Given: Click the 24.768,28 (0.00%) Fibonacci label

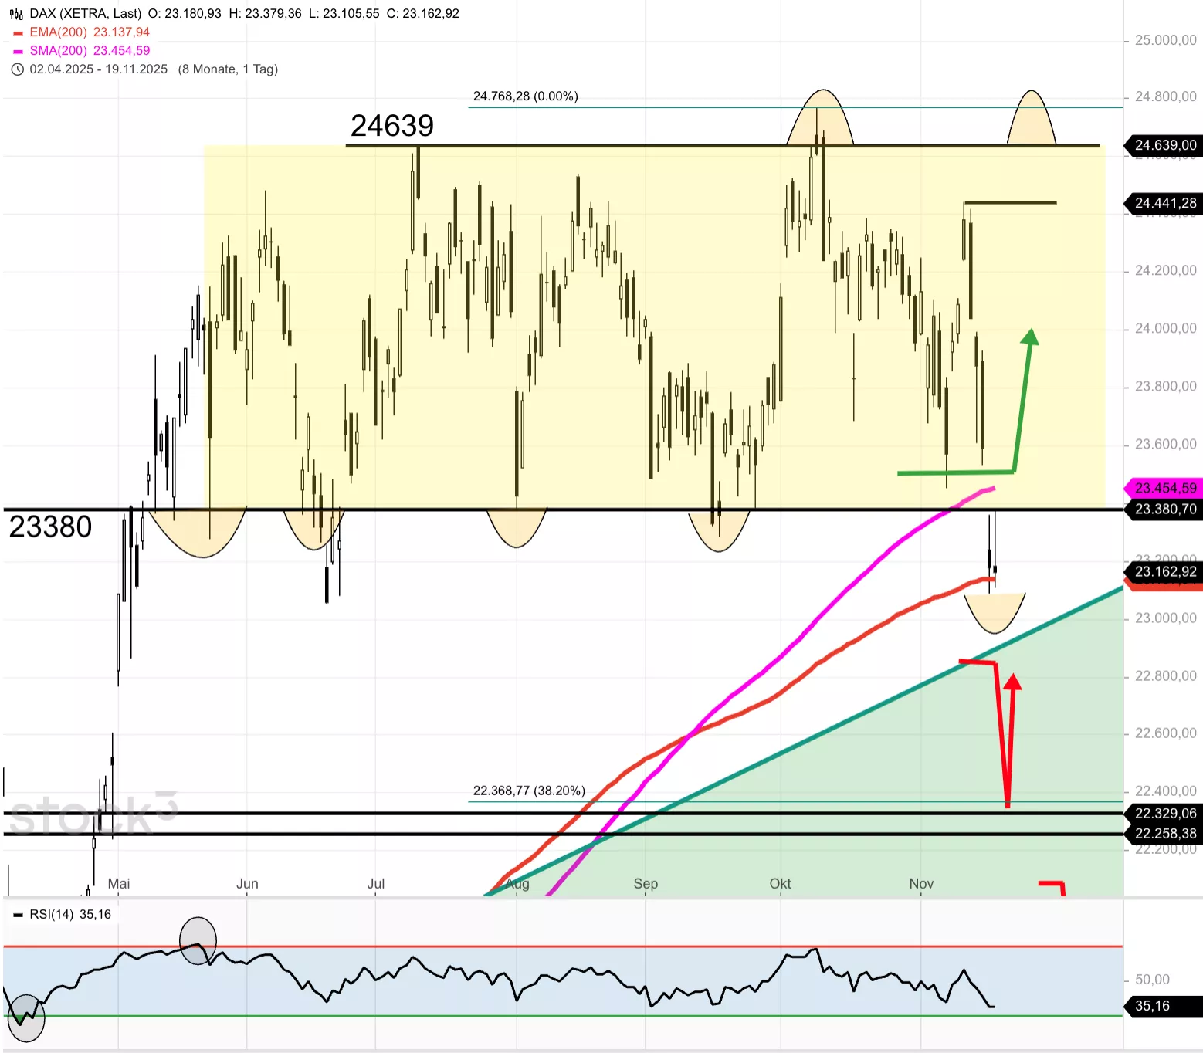Looking at the screenshot, I should 525,96.
